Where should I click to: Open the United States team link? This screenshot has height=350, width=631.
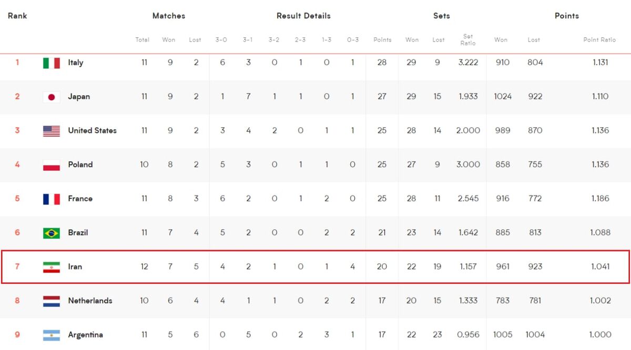tap(92, 130)
